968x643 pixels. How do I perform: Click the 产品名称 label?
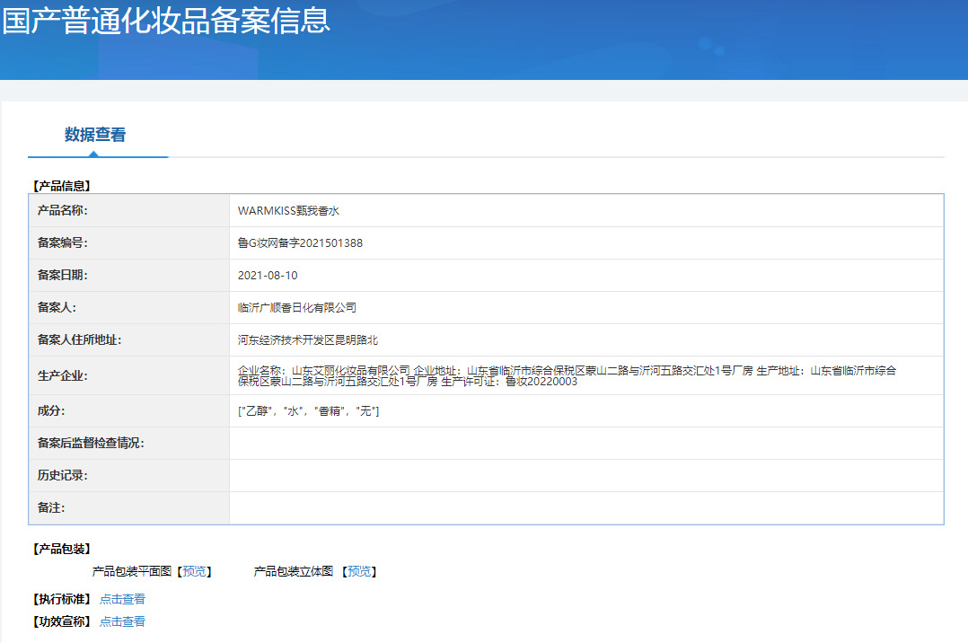[x=62, y=211]
